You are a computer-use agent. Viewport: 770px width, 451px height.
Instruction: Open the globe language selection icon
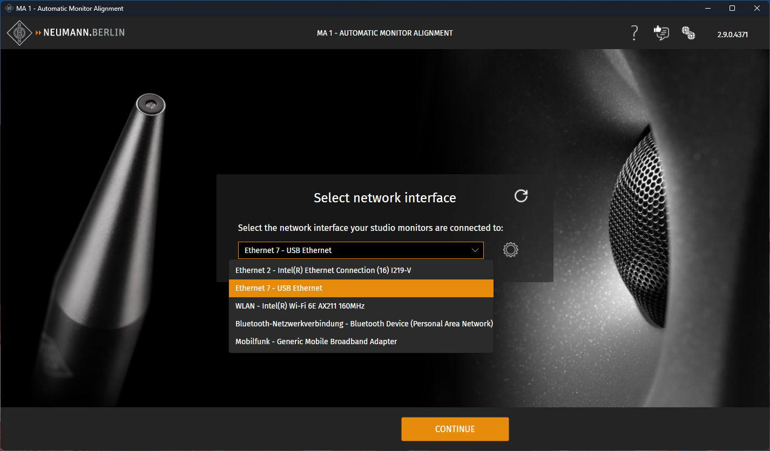pyautogui.click(x=688, y=33)
